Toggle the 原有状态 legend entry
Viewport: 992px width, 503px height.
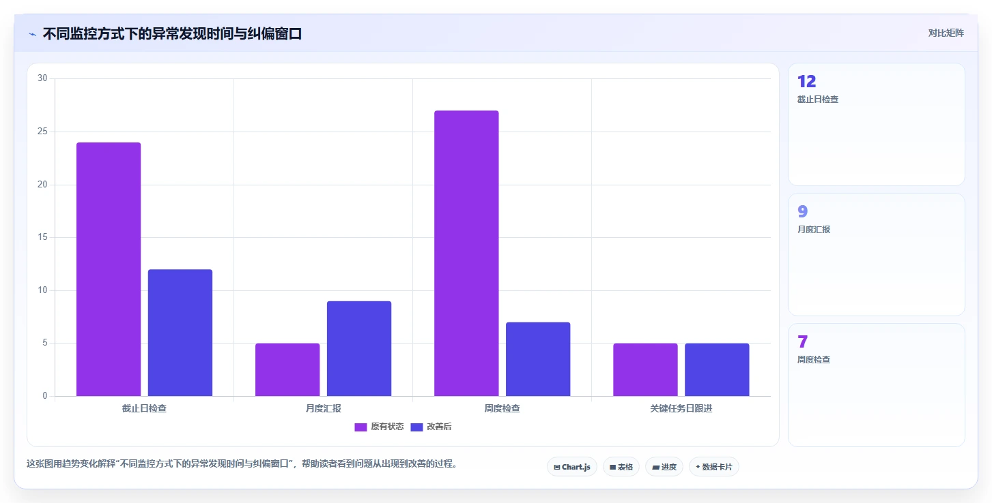click(379, 427)
